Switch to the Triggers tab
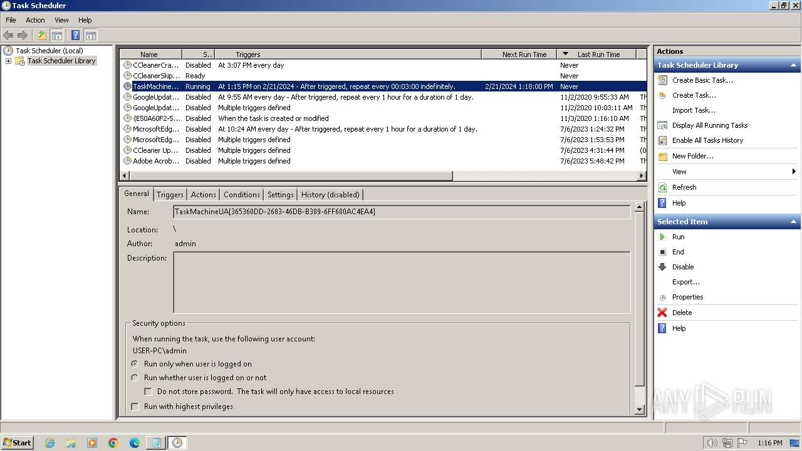Screen dimensions: 802x451 click(x=170, y=195)
